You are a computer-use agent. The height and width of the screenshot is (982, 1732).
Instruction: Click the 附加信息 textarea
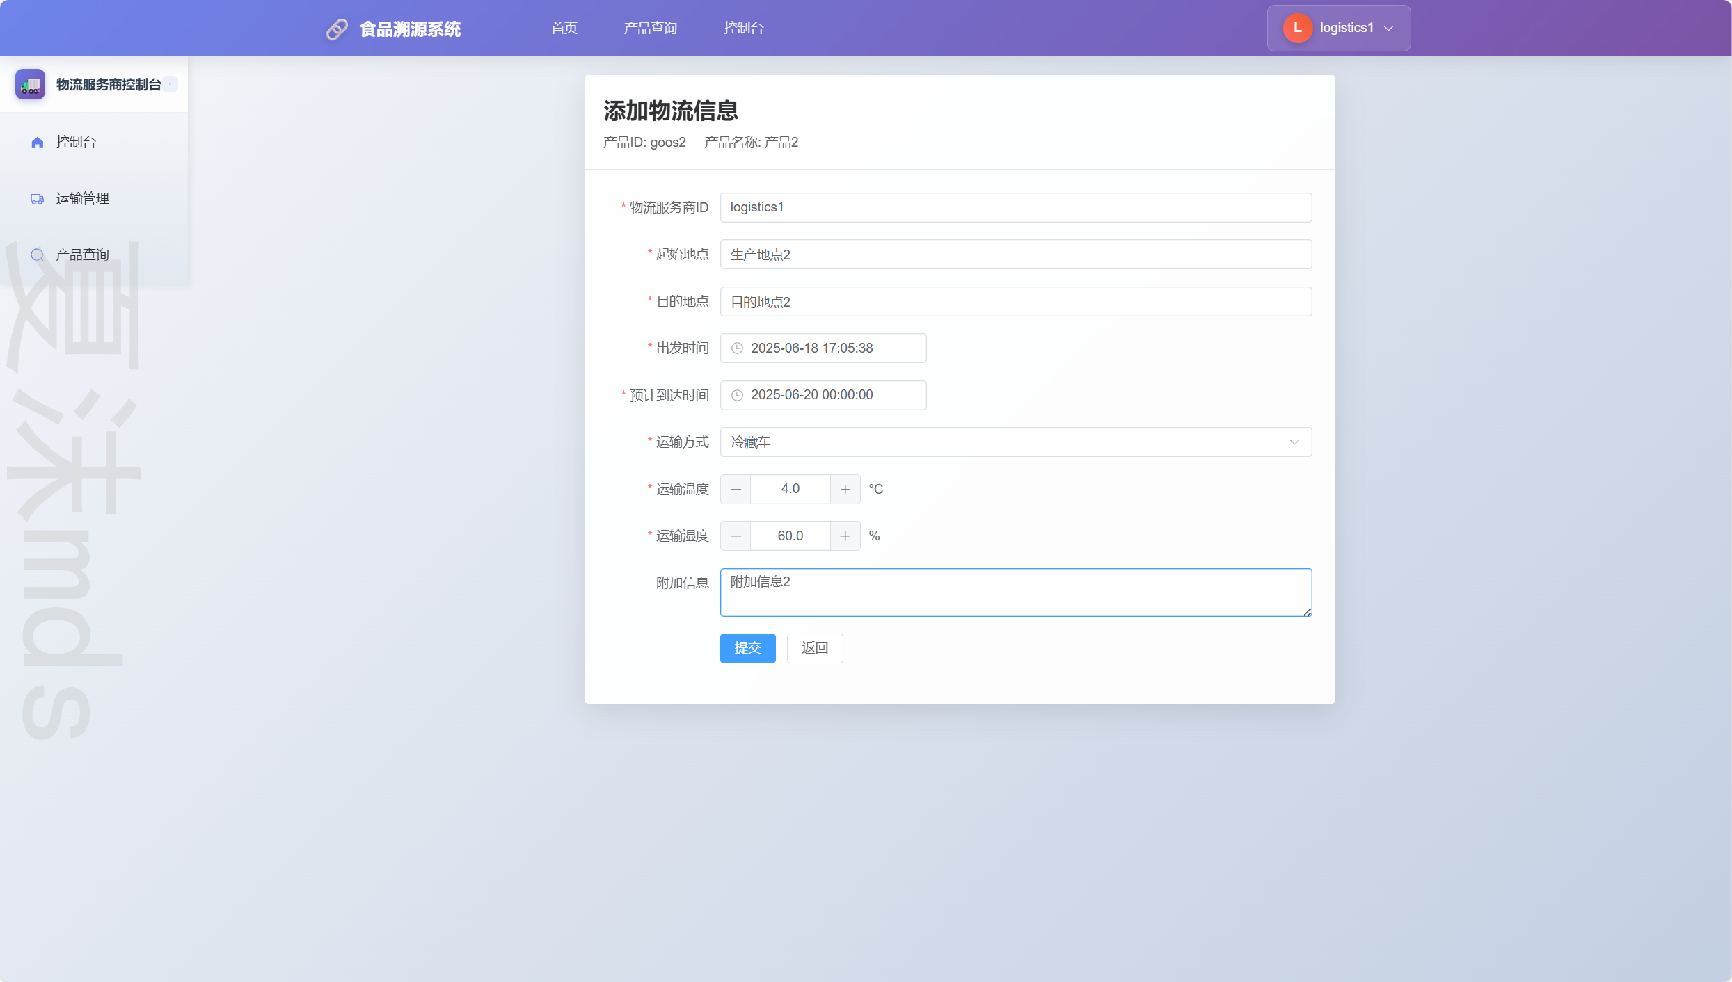(1015, 593)
